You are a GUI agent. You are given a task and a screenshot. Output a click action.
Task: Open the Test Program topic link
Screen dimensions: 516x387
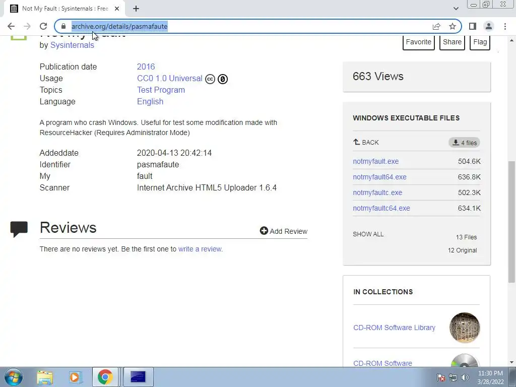click(161, 90)
